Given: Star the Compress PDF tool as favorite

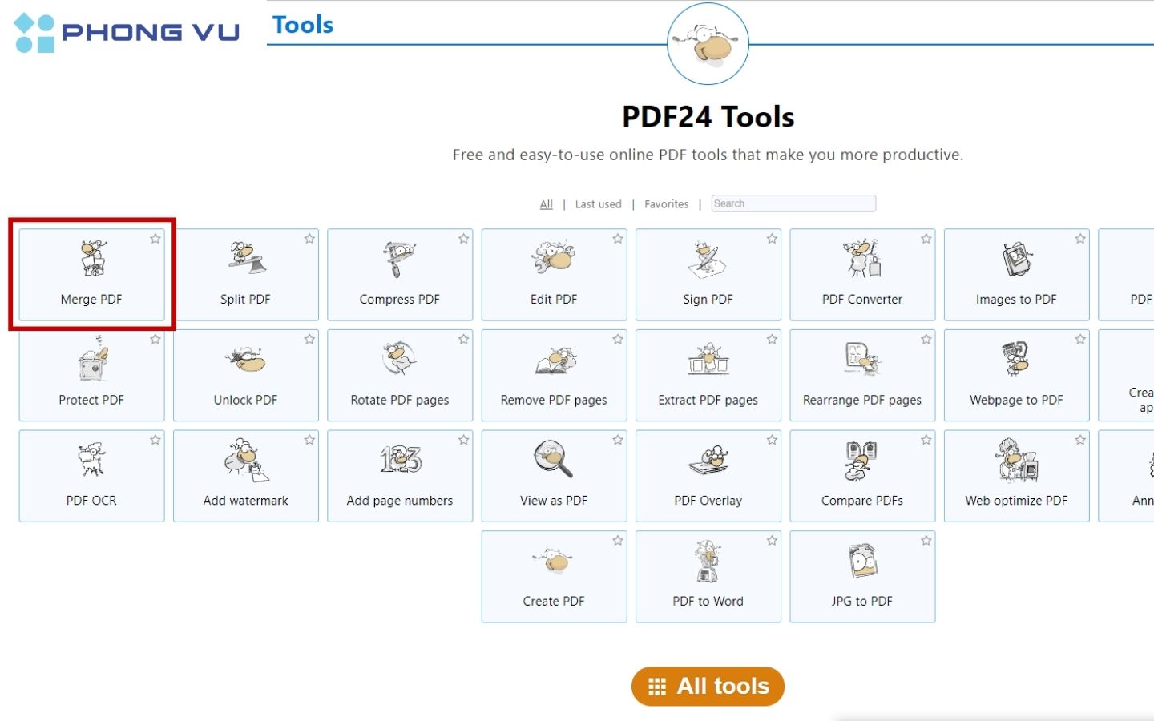Looking at the screenshot, I should [463, 239].
